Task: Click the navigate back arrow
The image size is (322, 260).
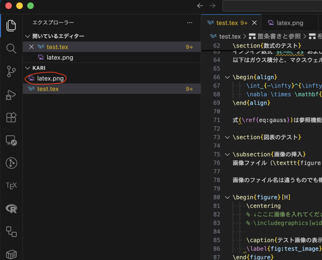Action: coord(200,6)
